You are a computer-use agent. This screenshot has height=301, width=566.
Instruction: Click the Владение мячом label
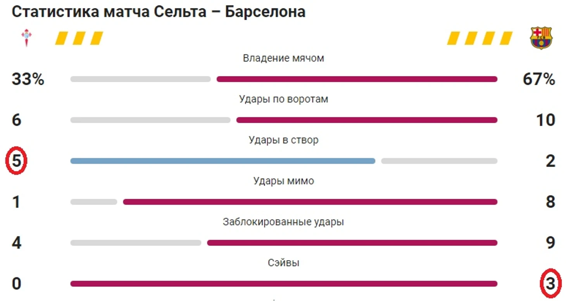pos(283,58)
